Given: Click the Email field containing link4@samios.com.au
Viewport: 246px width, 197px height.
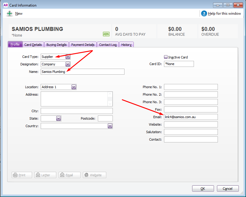Looking at the screenshot, I should click(x=191, y=117).
